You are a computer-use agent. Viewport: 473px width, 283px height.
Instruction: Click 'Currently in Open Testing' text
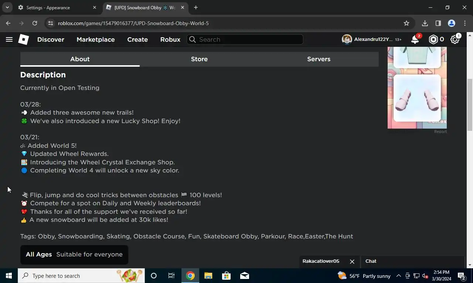coord(60,88)
